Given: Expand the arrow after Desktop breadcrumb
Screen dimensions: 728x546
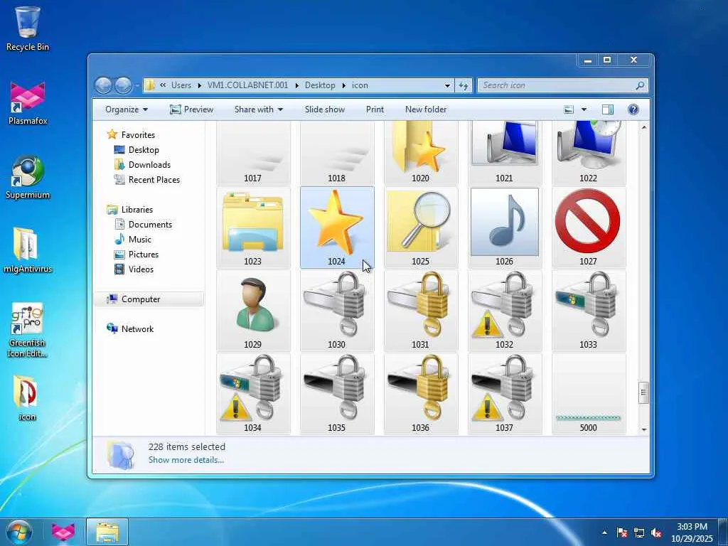Looking at the screenshot, I should pos(344,85).
